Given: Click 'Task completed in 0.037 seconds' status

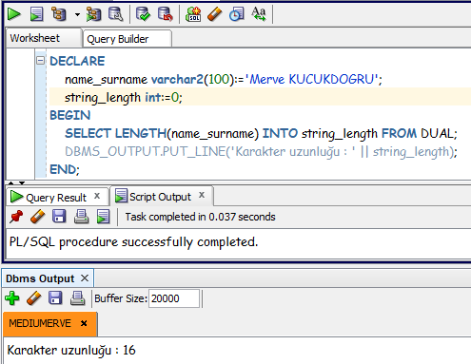Looking at the screenshot, I should 200,217.
